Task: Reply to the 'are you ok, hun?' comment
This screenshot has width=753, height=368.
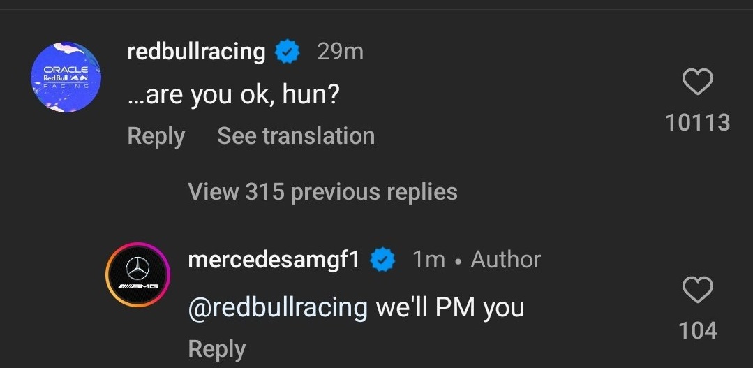Action: point(156,136)
